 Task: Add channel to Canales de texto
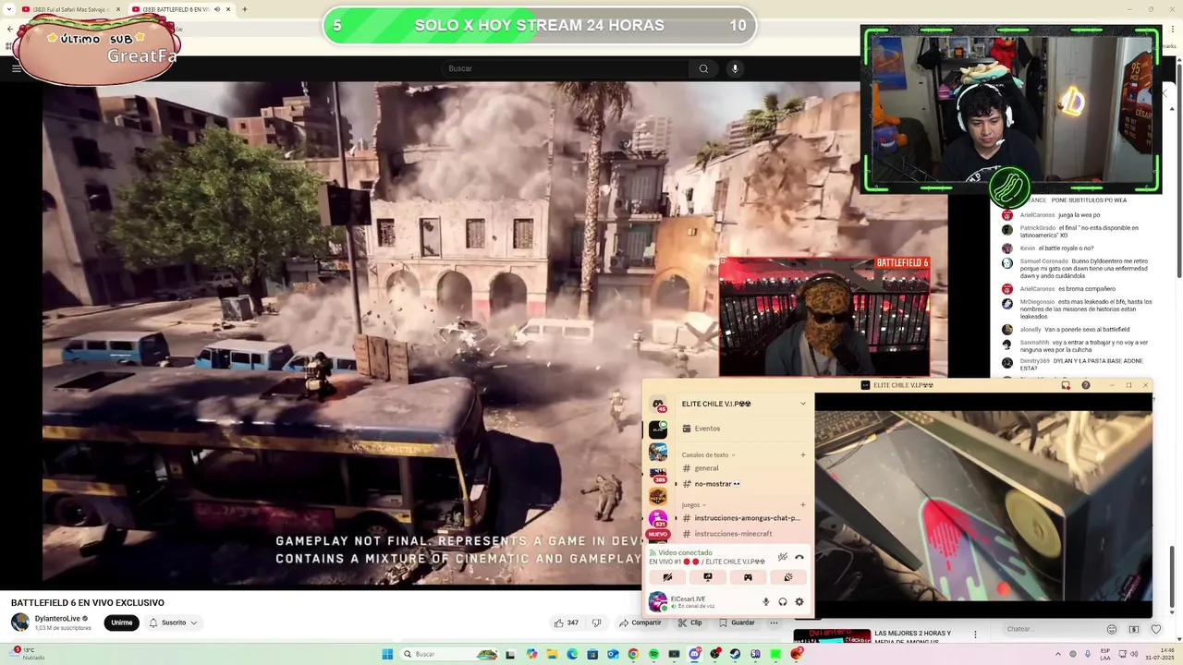[803, 454]
